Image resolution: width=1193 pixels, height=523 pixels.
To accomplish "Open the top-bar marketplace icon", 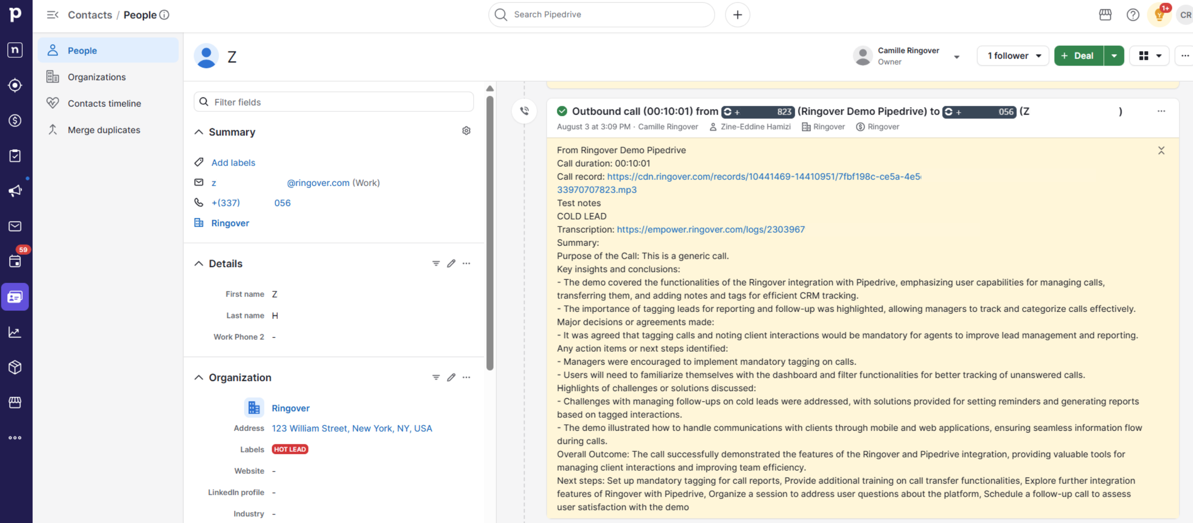I will 1105,15.
